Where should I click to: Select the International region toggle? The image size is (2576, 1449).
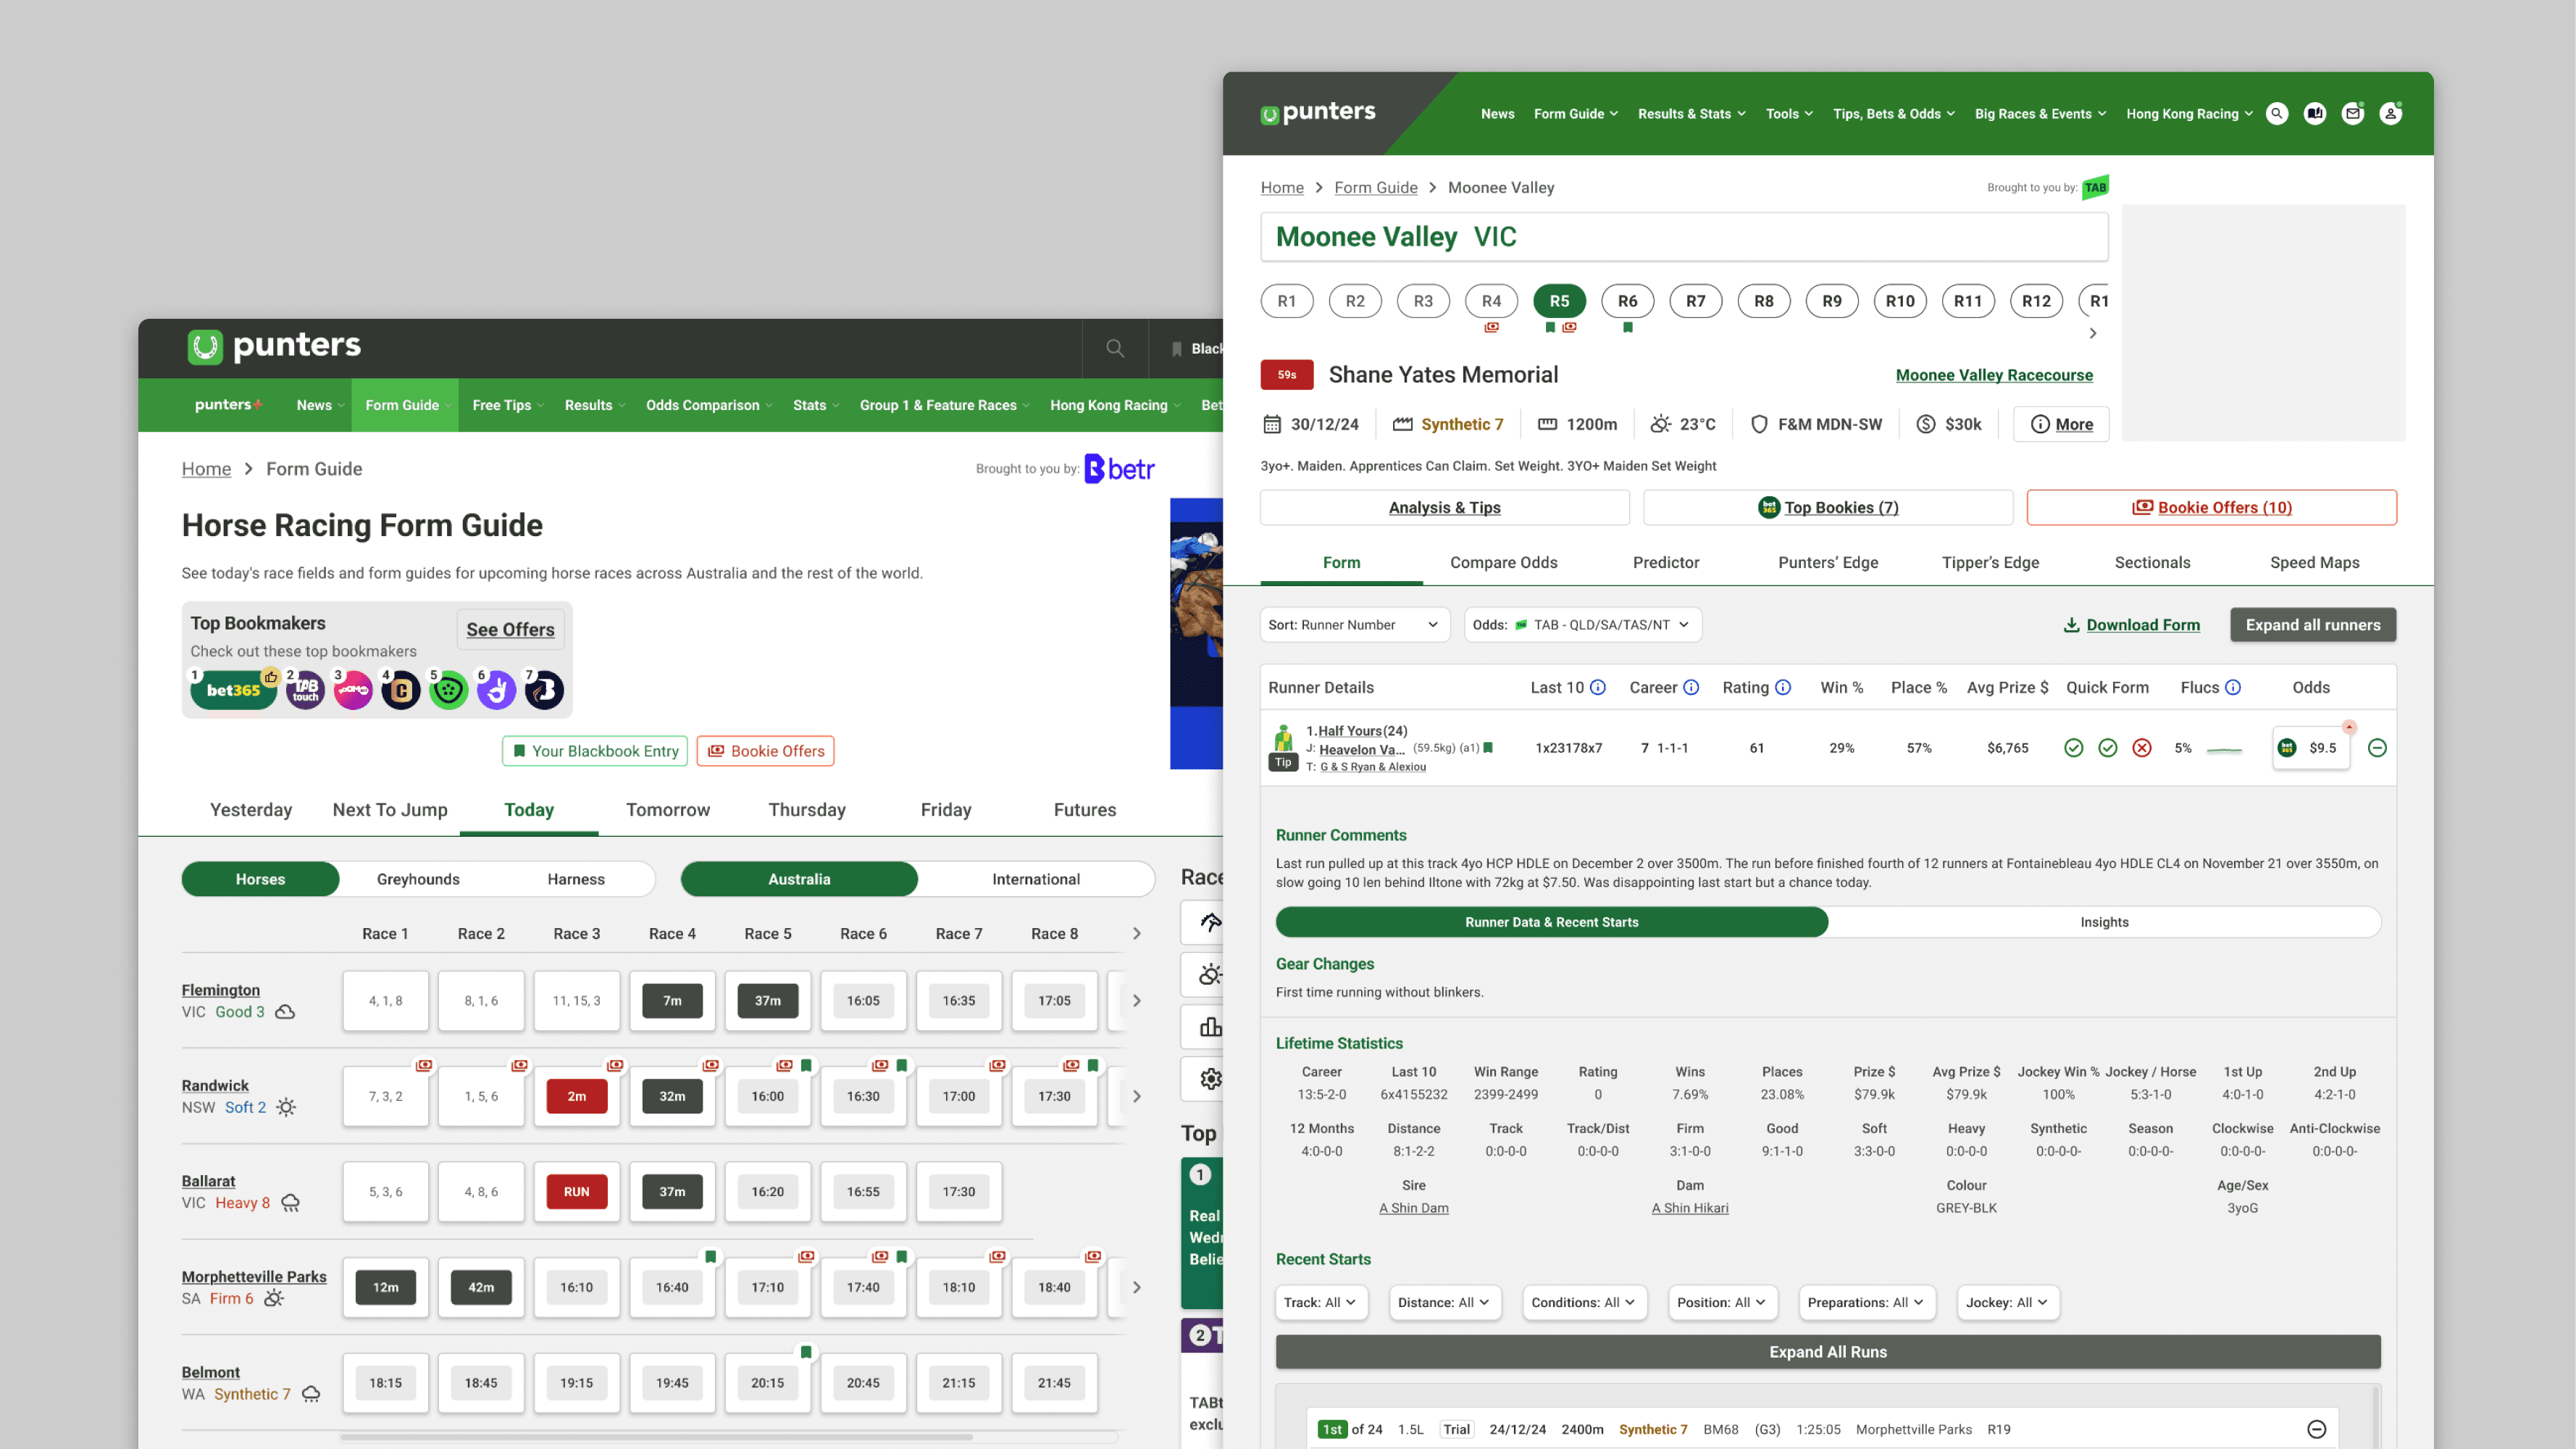pyautogui.click(x=1035, y=879)
